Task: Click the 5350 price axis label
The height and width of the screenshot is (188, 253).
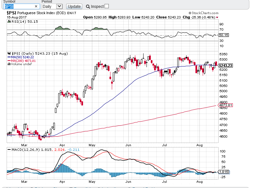Action: pos(223,54)
